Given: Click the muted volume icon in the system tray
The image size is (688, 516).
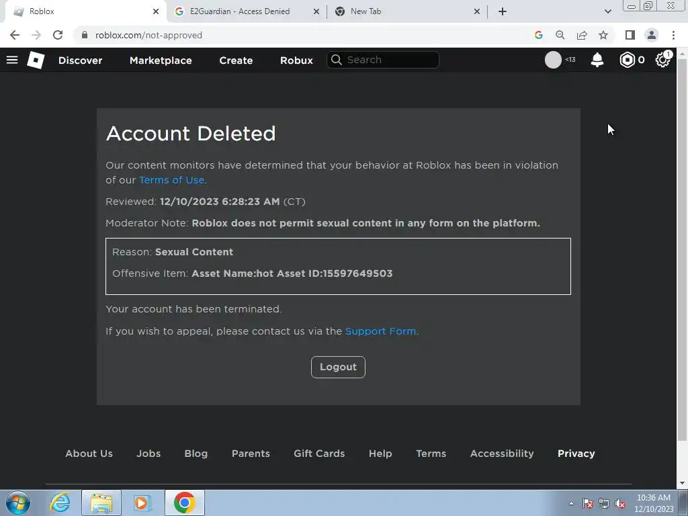Looking at the screenshot, I should click(x=620, y=504).
